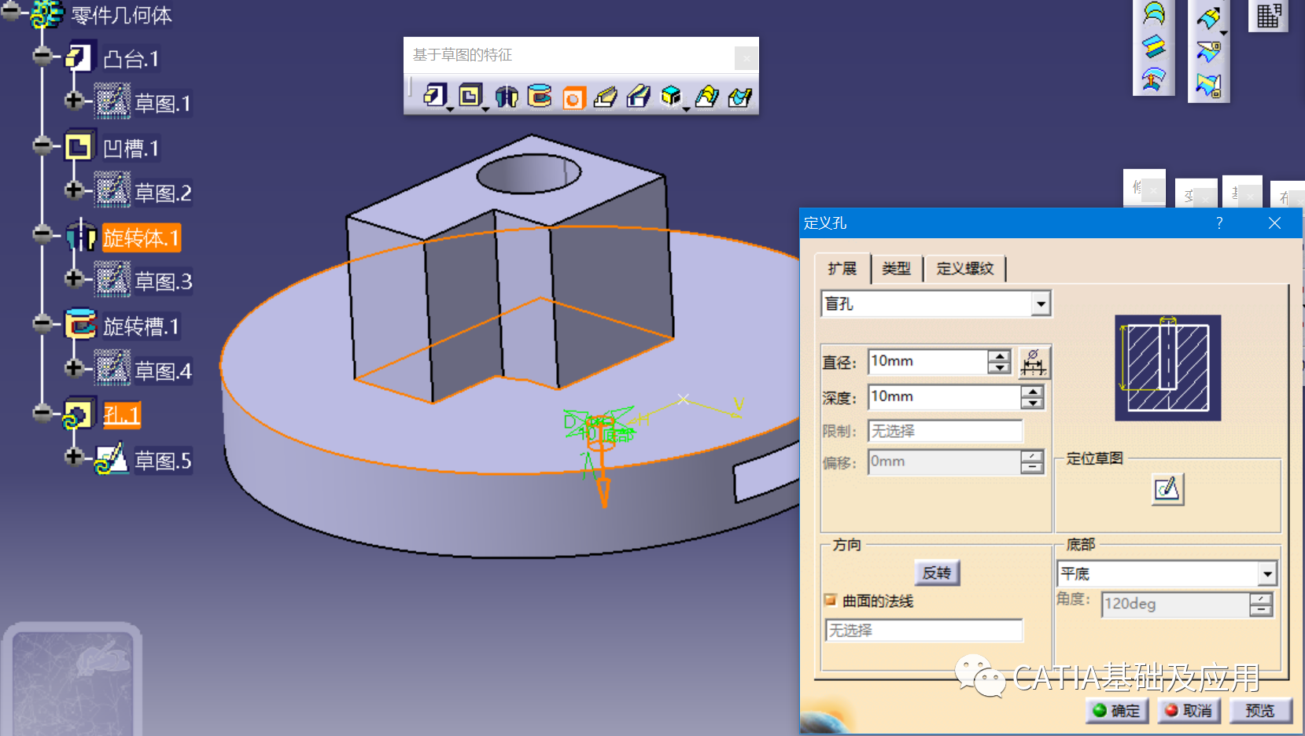Click the 凸台.1 pad icon in the tree
Image resolution: width=1305 pixels, height=736 pixels.
tap(80, 57)
